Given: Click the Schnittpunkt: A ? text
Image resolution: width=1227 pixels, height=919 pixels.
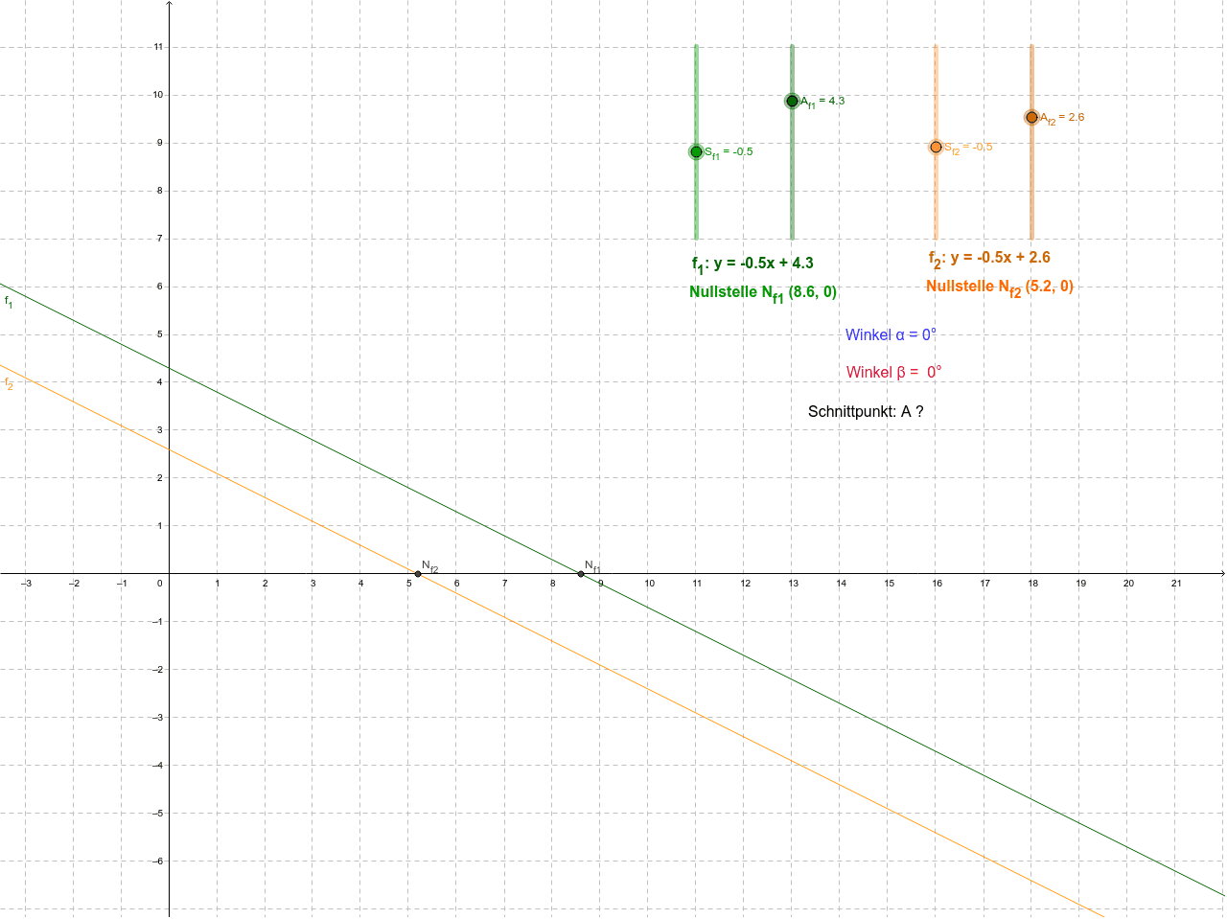Looking at the screenshot, I should (x=866, y=411).
